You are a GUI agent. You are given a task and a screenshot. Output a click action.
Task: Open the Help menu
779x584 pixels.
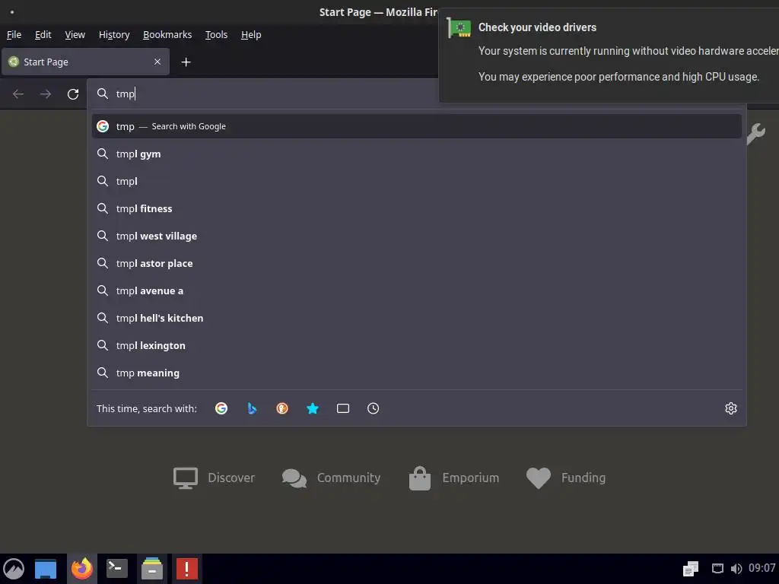(x=251, y=35)
